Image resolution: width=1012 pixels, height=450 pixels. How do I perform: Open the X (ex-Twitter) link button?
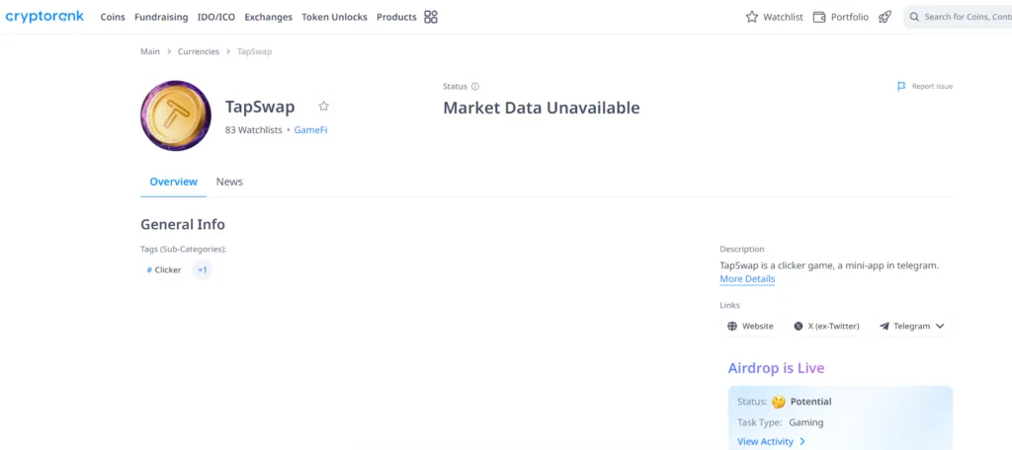click(827, 327)
